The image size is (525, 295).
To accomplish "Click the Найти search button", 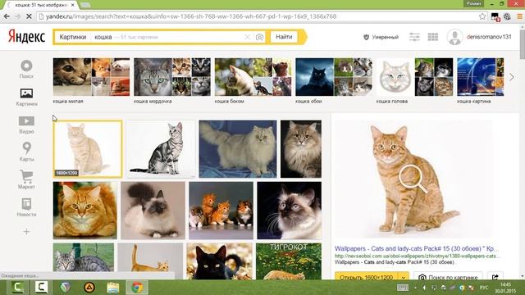I will click(284, 37).
